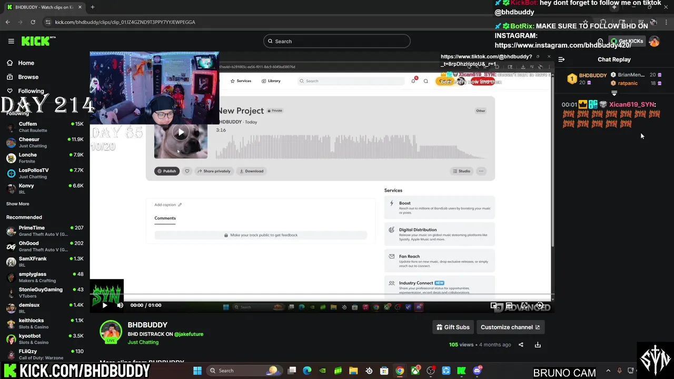674x379 pixels.
Task: Open PrimeTime recommended channel
Action: point(45,231)
